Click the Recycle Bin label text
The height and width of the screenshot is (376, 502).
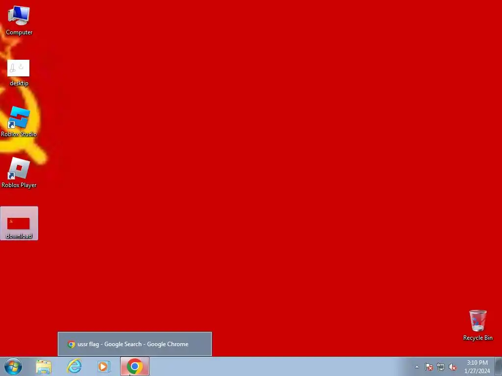click(477, 338)
